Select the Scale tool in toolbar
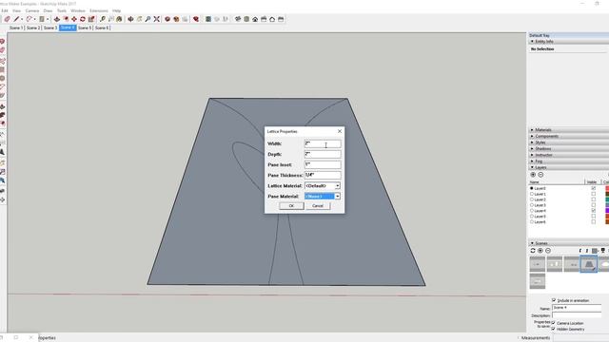The width and height of the screenshot is (609, 342). [91, 19]
